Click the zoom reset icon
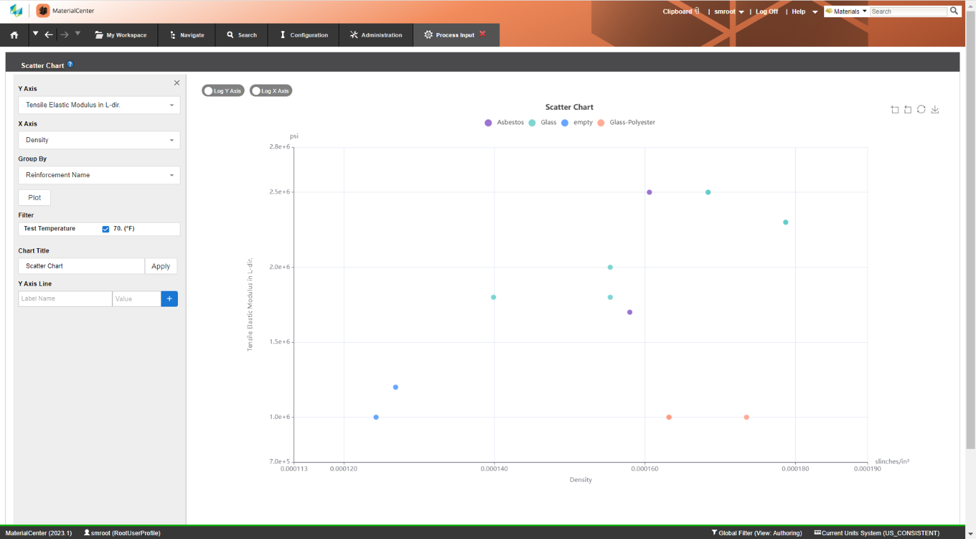976x539 pixels. tap(908, 109)
